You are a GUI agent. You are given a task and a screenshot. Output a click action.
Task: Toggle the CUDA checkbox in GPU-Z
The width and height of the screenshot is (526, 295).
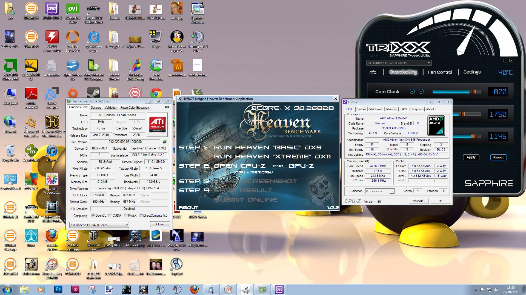(x=110, y=216)
